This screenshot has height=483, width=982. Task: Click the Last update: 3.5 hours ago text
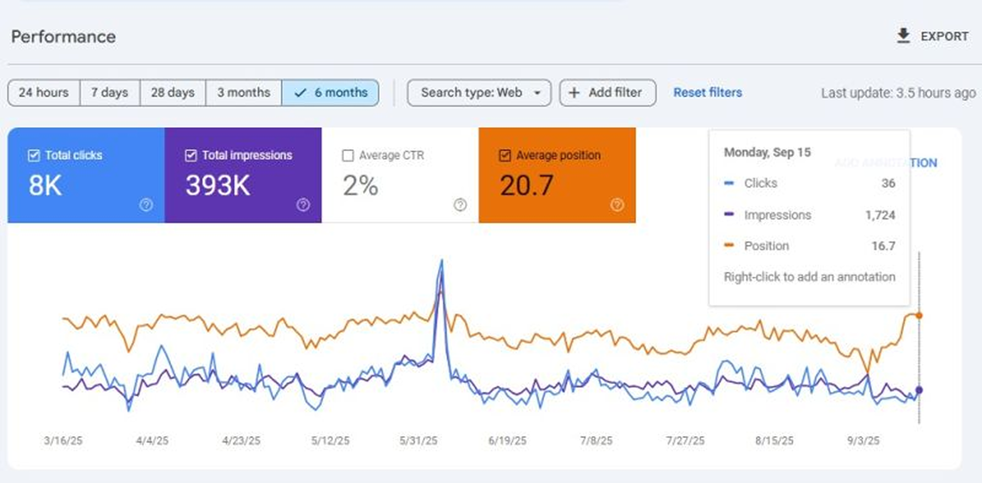(898, 93)
